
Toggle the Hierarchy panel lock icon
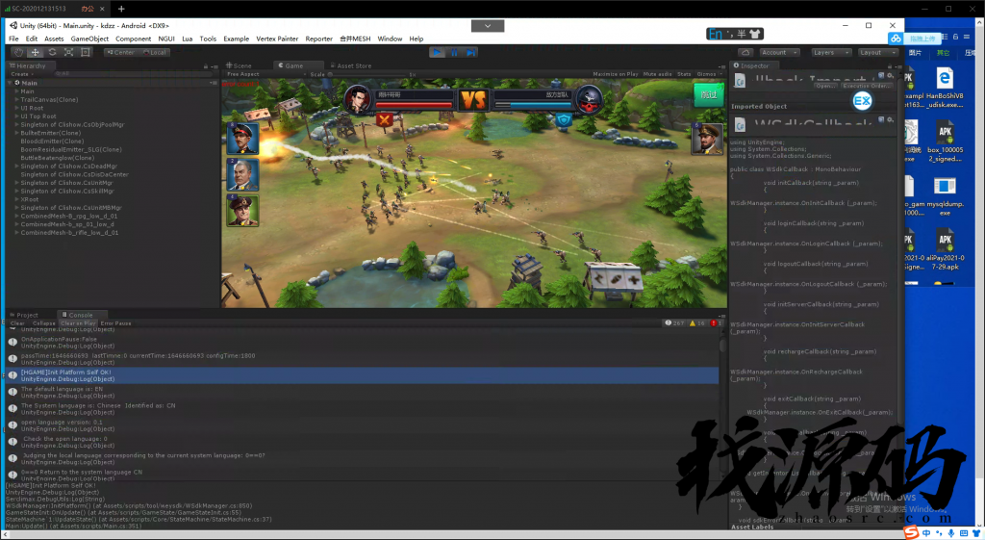point(206,66)
